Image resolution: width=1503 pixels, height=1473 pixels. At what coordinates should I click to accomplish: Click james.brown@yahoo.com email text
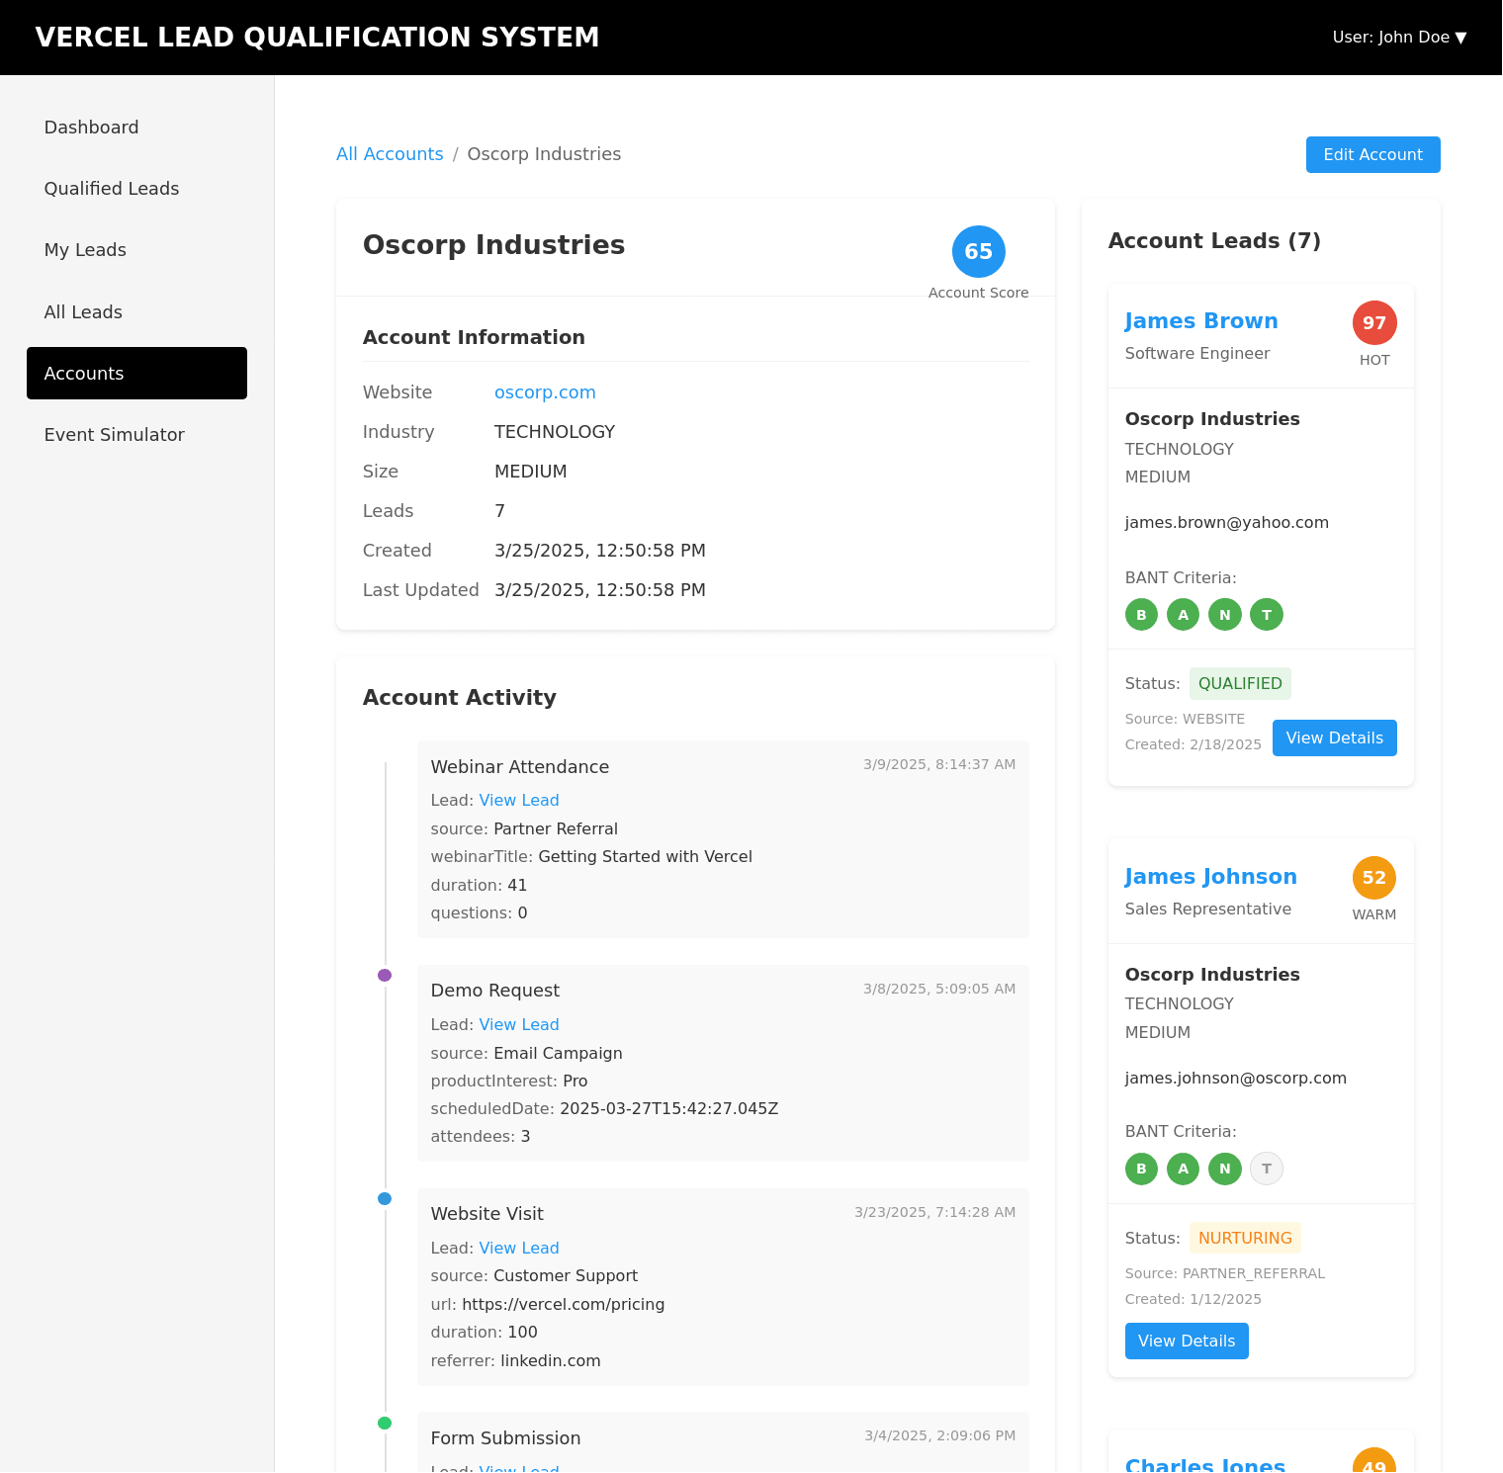tap(1227, 523)
